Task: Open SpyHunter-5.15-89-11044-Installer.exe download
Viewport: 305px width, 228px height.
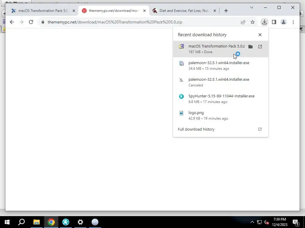Action: (x=221, y=99)
